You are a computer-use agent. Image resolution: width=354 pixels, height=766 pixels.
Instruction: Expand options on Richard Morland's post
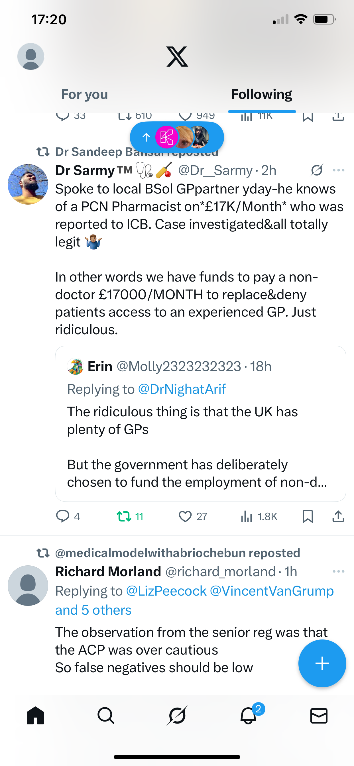click(338, 572)
